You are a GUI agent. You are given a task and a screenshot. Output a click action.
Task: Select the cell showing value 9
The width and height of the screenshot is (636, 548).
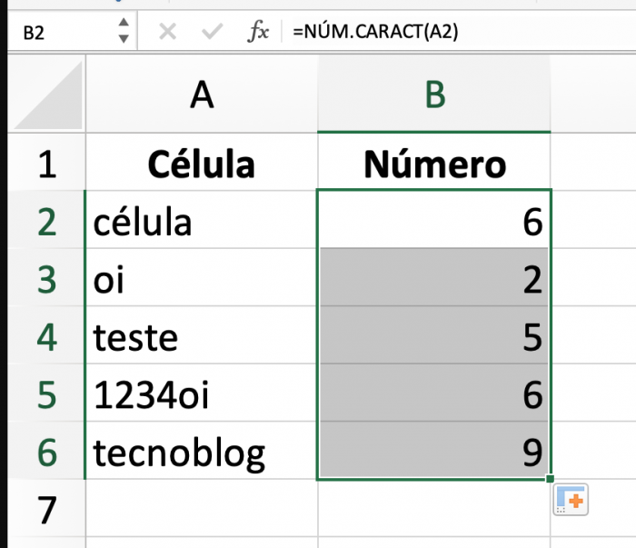(434, 450)
